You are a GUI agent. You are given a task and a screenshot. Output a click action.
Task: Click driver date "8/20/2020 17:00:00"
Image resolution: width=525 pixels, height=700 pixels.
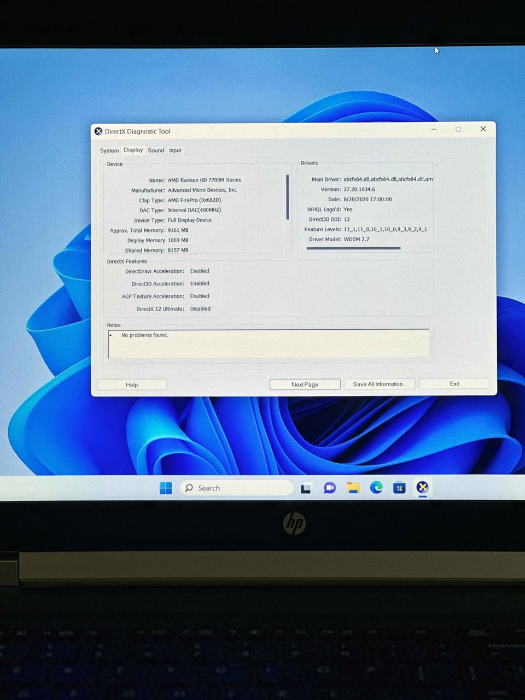click(x=367, y=199)
